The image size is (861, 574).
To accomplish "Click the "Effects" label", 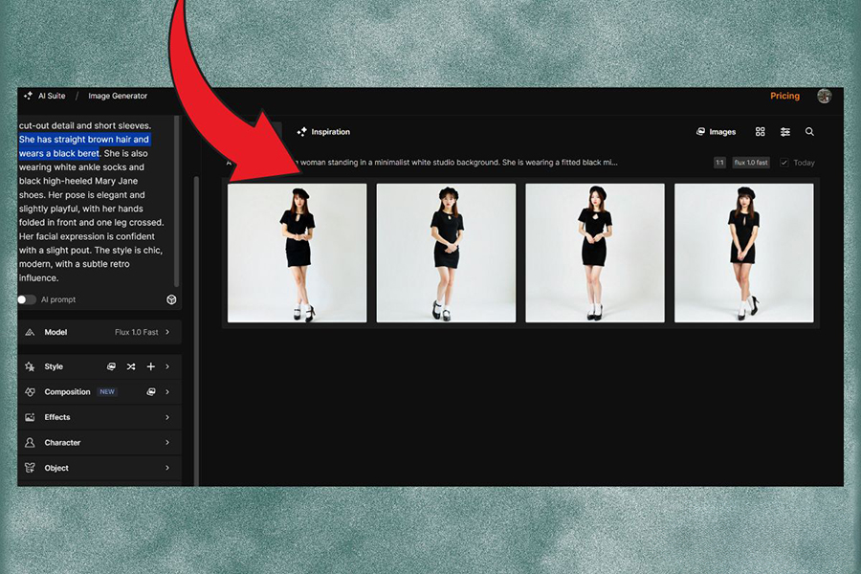I will pyautogui.click(x=57, y=417).
